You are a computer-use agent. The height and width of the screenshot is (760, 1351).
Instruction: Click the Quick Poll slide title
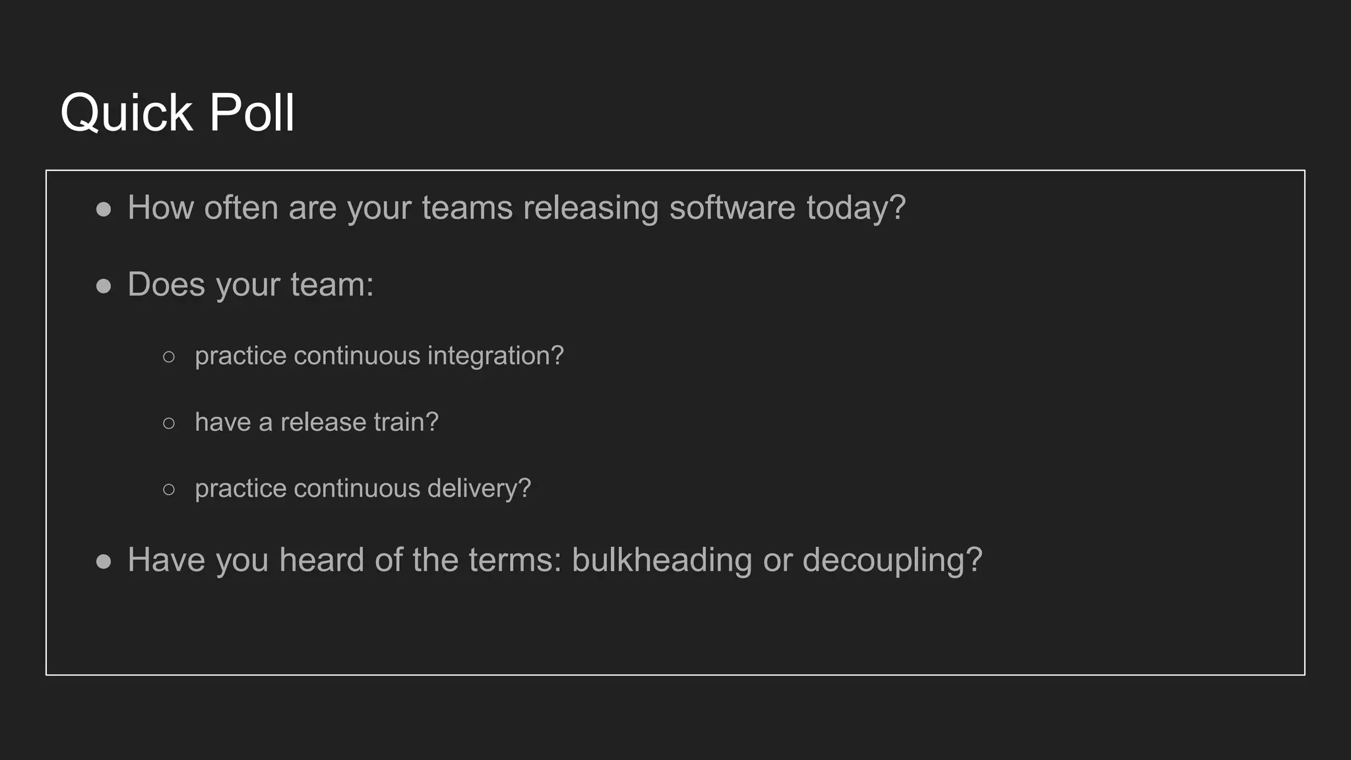coord(177,113)
